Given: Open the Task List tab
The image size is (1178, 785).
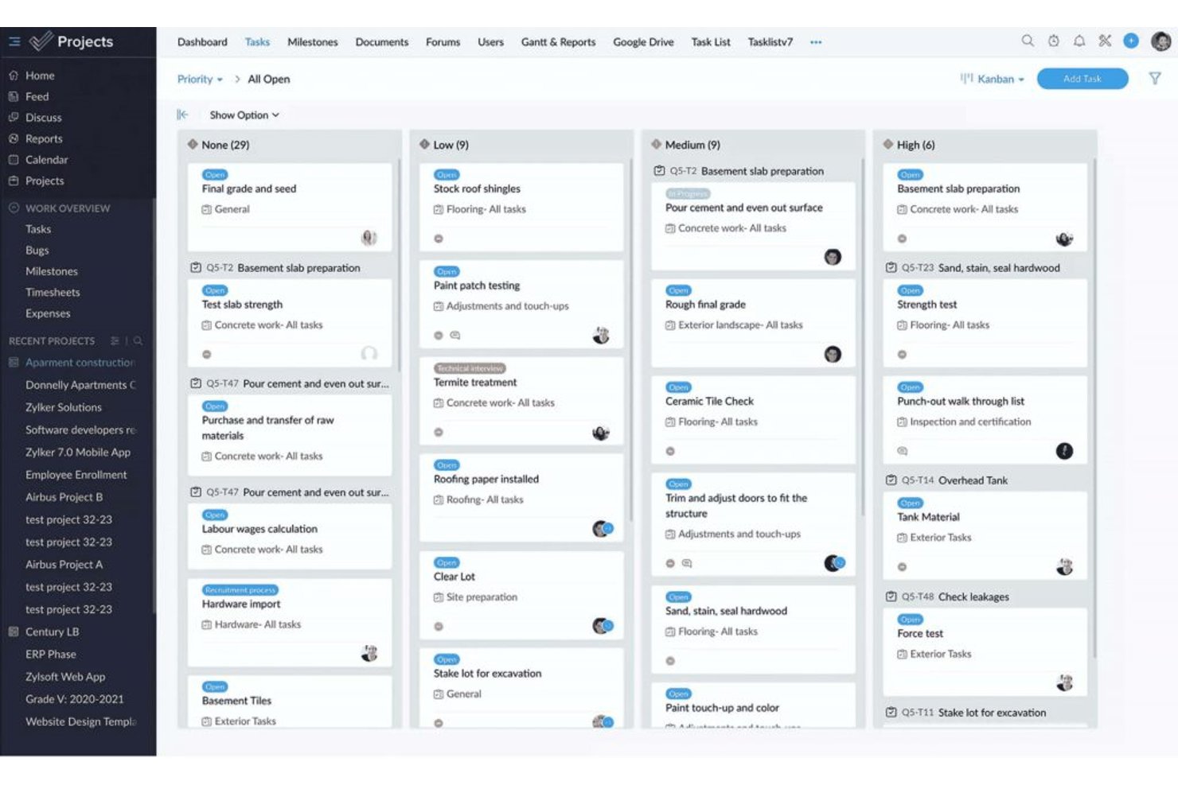Looking at the screenshot, I should (x=711, y=42).
